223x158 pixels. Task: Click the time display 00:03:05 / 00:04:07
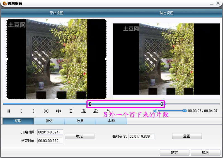203,111
